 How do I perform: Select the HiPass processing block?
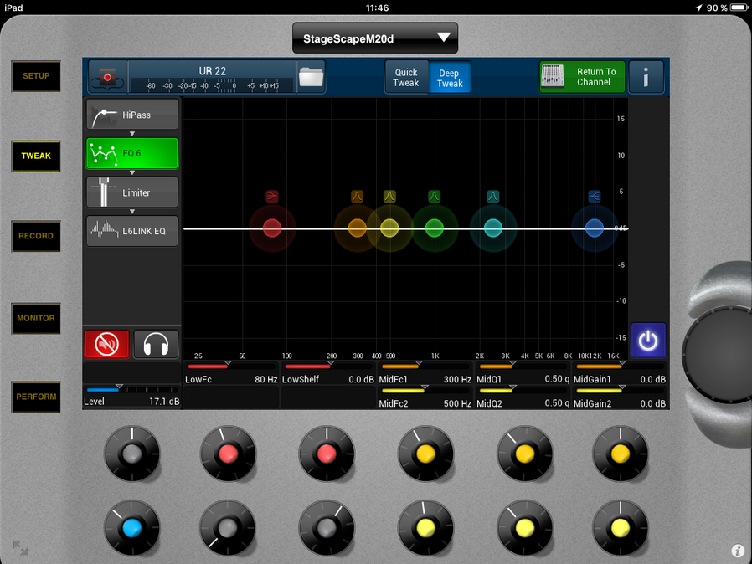pos(132,115)
